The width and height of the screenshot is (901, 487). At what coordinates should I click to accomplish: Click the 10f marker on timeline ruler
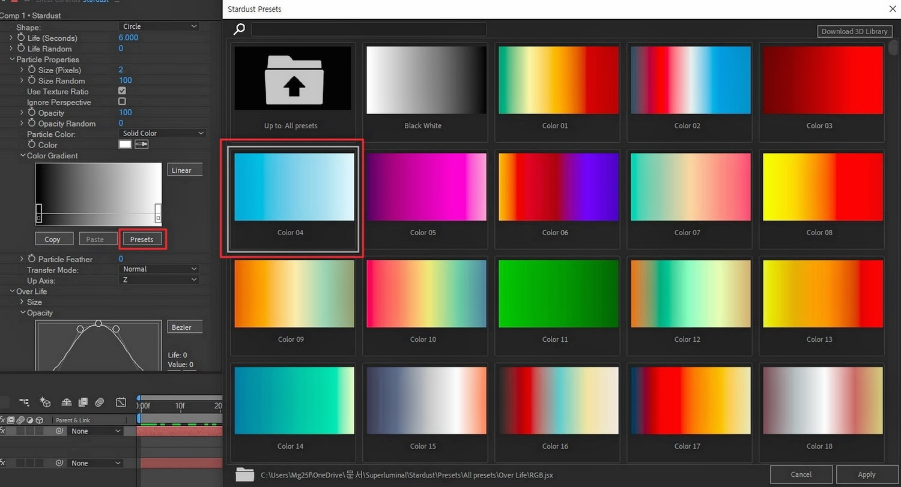[180, 406]
